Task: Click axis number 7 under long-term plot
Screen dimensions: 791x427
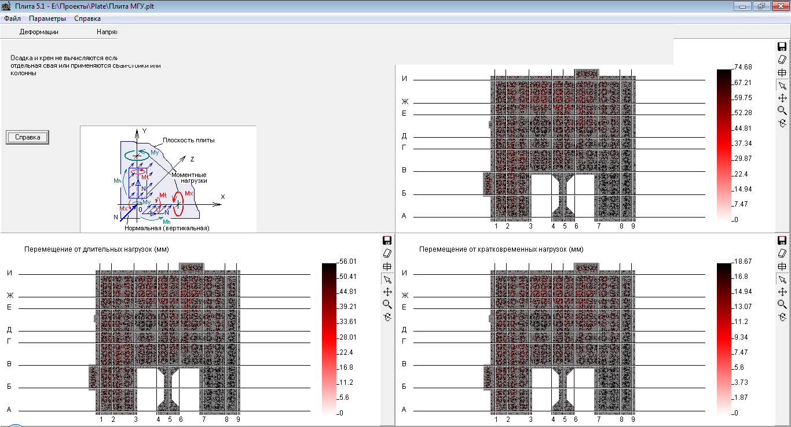Action: (x=204, y=419)
